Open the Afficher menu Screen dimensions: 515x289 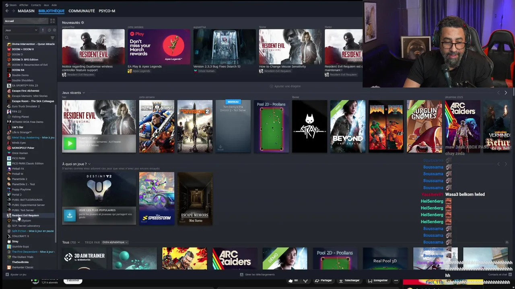24,5
